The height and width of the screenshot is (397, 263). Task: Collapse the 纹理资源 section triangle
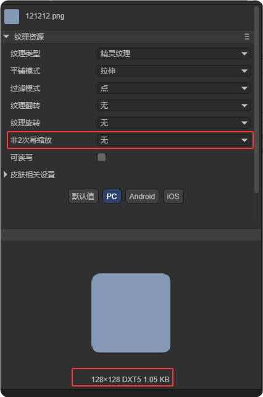click(6, 36)
